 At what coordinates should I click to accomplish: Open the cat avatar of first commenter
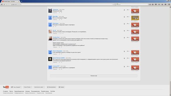[50, 11]
